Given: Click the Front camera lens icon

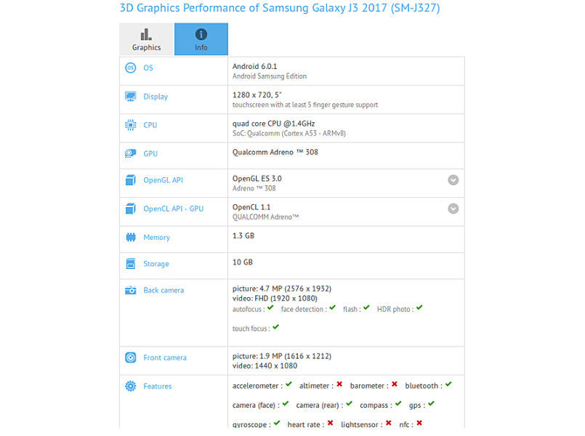Looking at the screenshot, I should tap(131, 358).
